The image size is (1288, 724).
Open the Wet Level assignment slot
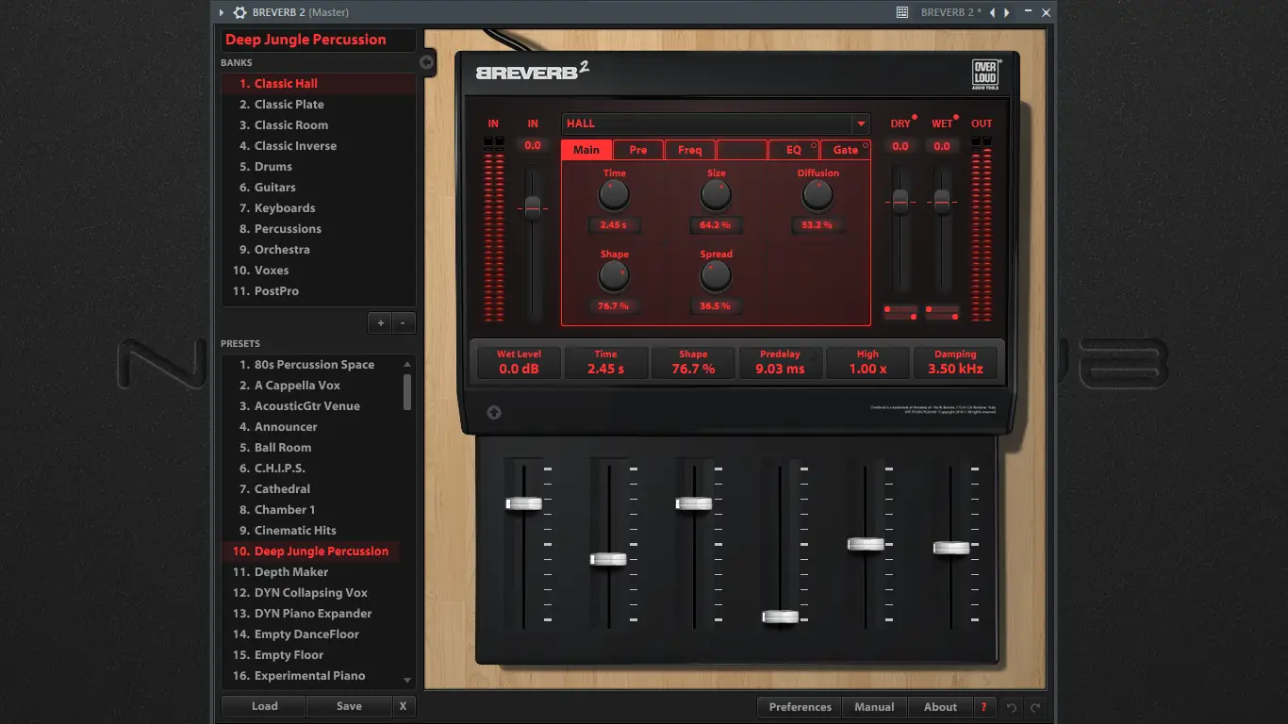coord(518,363)
